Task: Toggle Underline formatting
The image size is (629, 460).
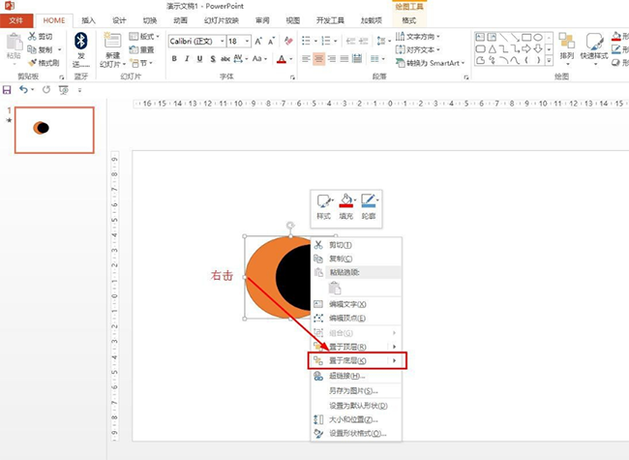Action: coord(199,59)
